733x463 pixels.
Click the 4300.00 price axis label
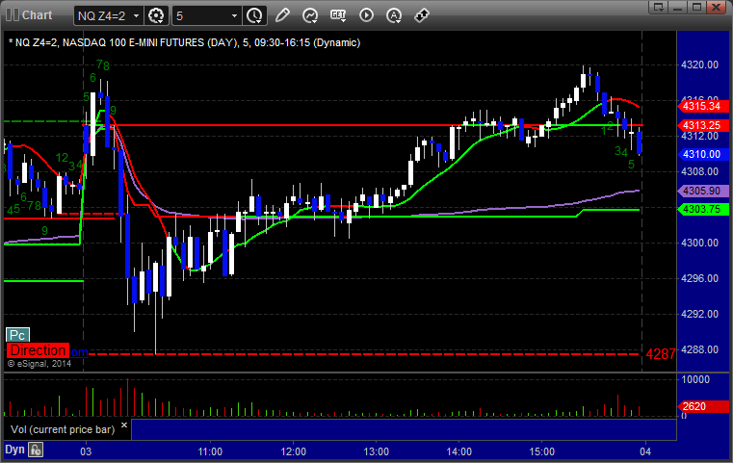pos(700,243)
